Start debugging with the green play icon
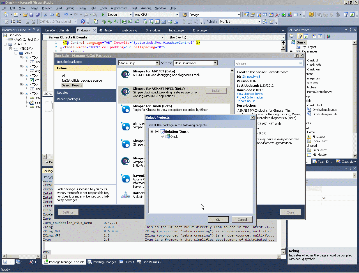Viewport: 359px width, 273px height. [103, 15]
